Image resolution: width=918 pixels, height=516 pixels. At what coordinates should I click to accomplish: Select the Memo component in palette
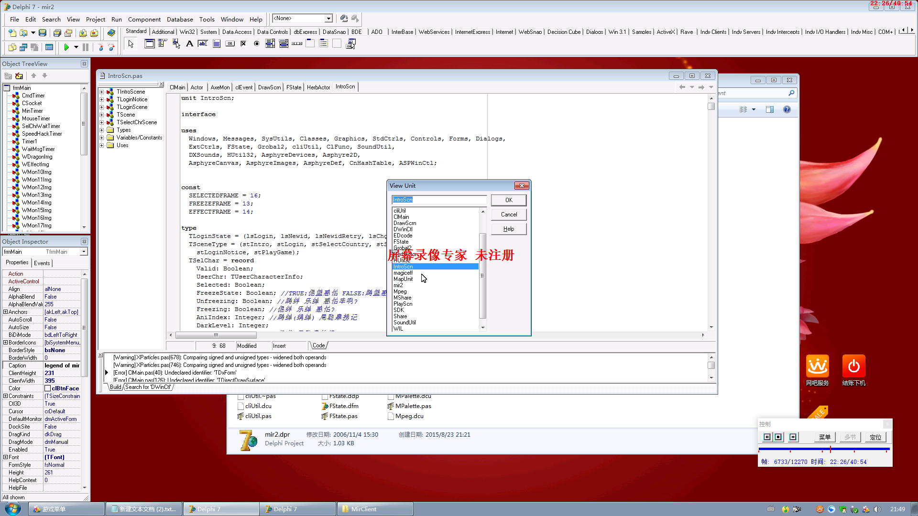216,44
